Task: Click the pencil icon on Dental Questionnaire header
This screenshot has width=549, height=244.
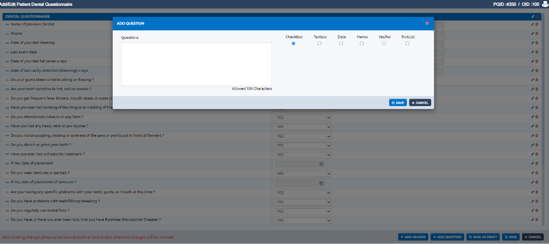Action: coord(533,16)
